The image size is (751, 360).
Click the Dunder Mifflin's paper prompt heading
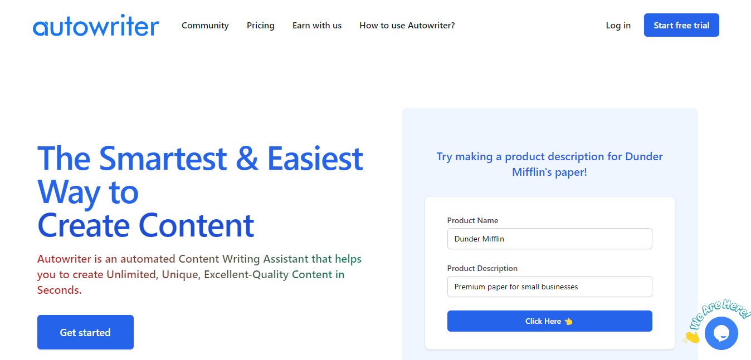click(x=549, y=164)
